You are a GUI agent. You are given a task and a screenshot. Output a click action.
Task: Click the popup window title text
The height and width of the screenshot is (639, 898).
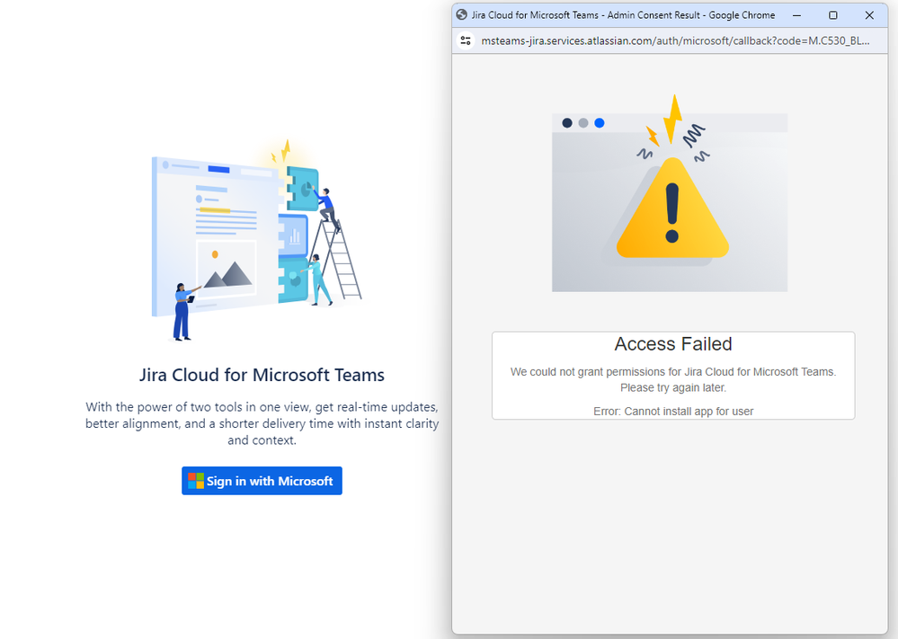623,15
